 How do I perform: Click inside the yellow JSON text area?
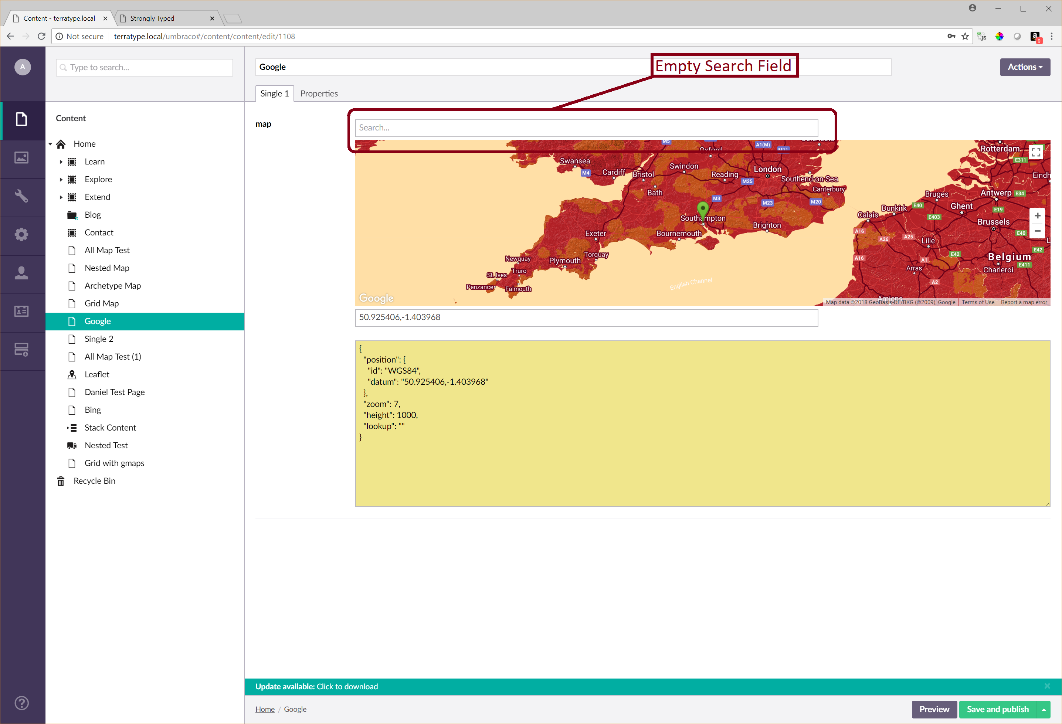coord(702,424)
